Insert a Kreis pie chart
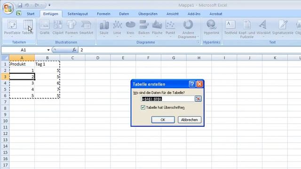 click(130, 29)
